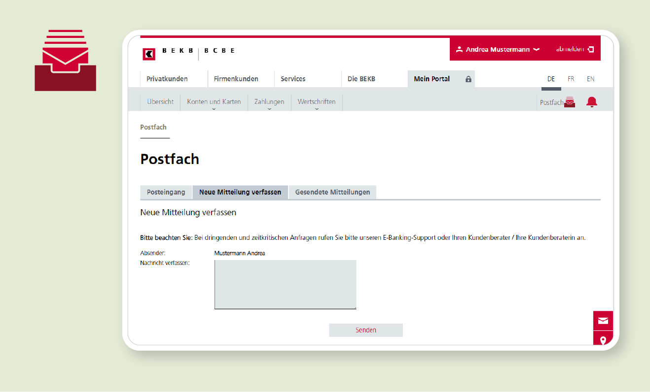Image resolution: width=650 pixels, height=392 pixels.
Task: Open the Privatkunden menu item
Action: coord(167,79)
